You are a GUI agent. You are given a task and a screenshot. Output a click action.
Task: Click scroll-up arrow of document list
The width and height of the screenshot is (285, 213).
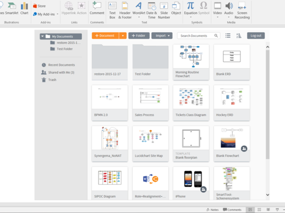[268, 47]
